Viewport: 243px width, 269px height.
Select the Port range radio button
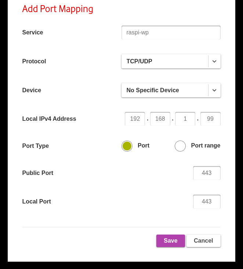click(x=180, y=146)
